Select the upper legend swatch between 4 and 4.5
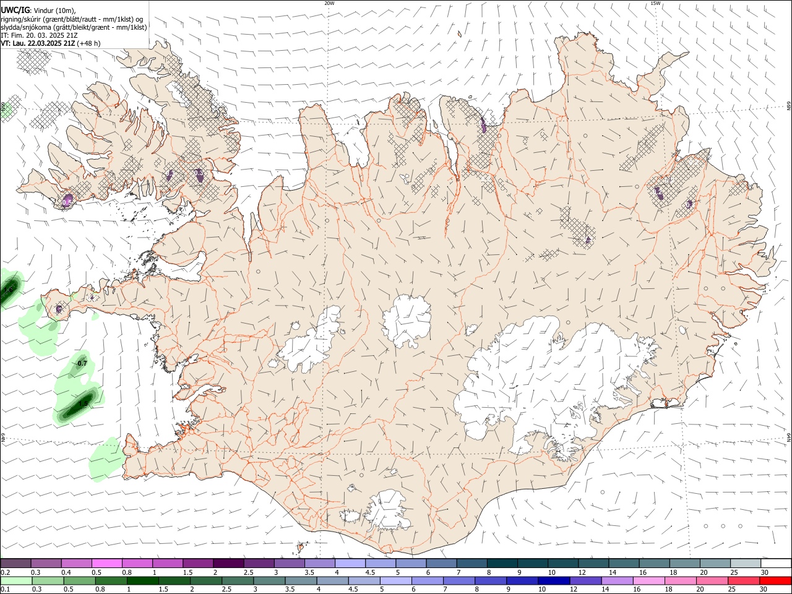 tap(350, 563)
